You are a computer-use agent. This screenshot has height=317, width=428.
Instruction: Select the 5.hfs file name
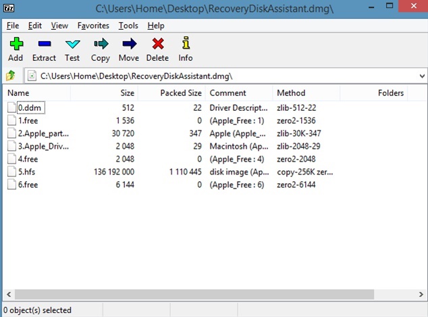tap(26, 172)
